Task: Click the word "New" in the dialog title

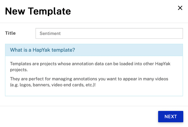Action: click(x=15, y=11)
